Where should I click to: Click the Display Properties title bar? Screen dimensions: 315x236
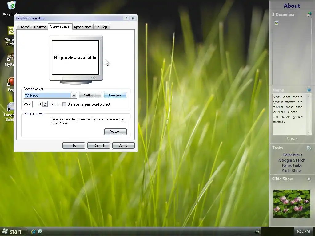point(68,18)
